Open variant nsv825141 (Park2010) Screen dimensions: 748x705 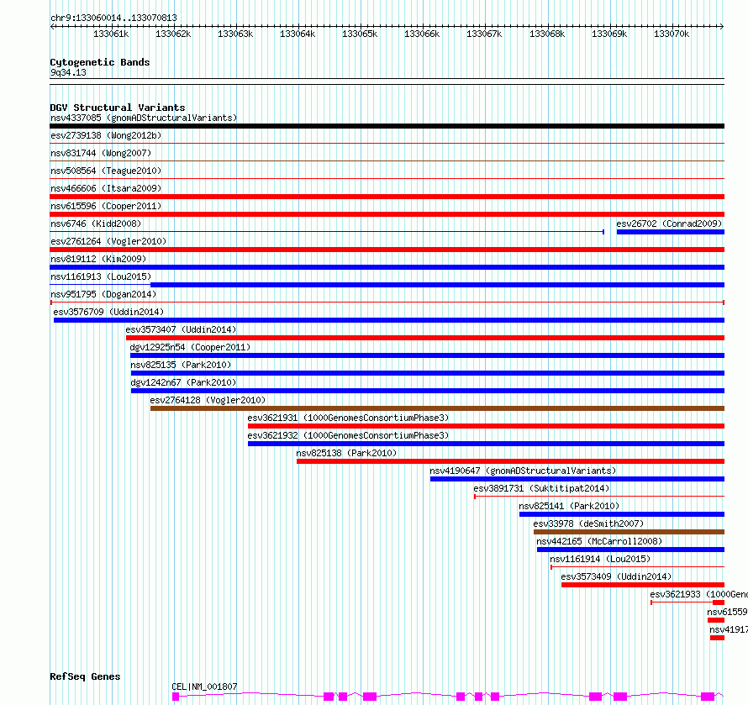coord(569,506)
